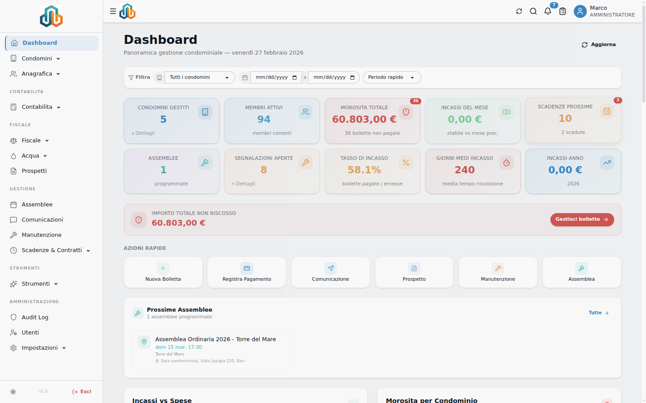Expand the Acqua sidebar menu
Screen dimensions: 646x403
(x=52, y=156)
